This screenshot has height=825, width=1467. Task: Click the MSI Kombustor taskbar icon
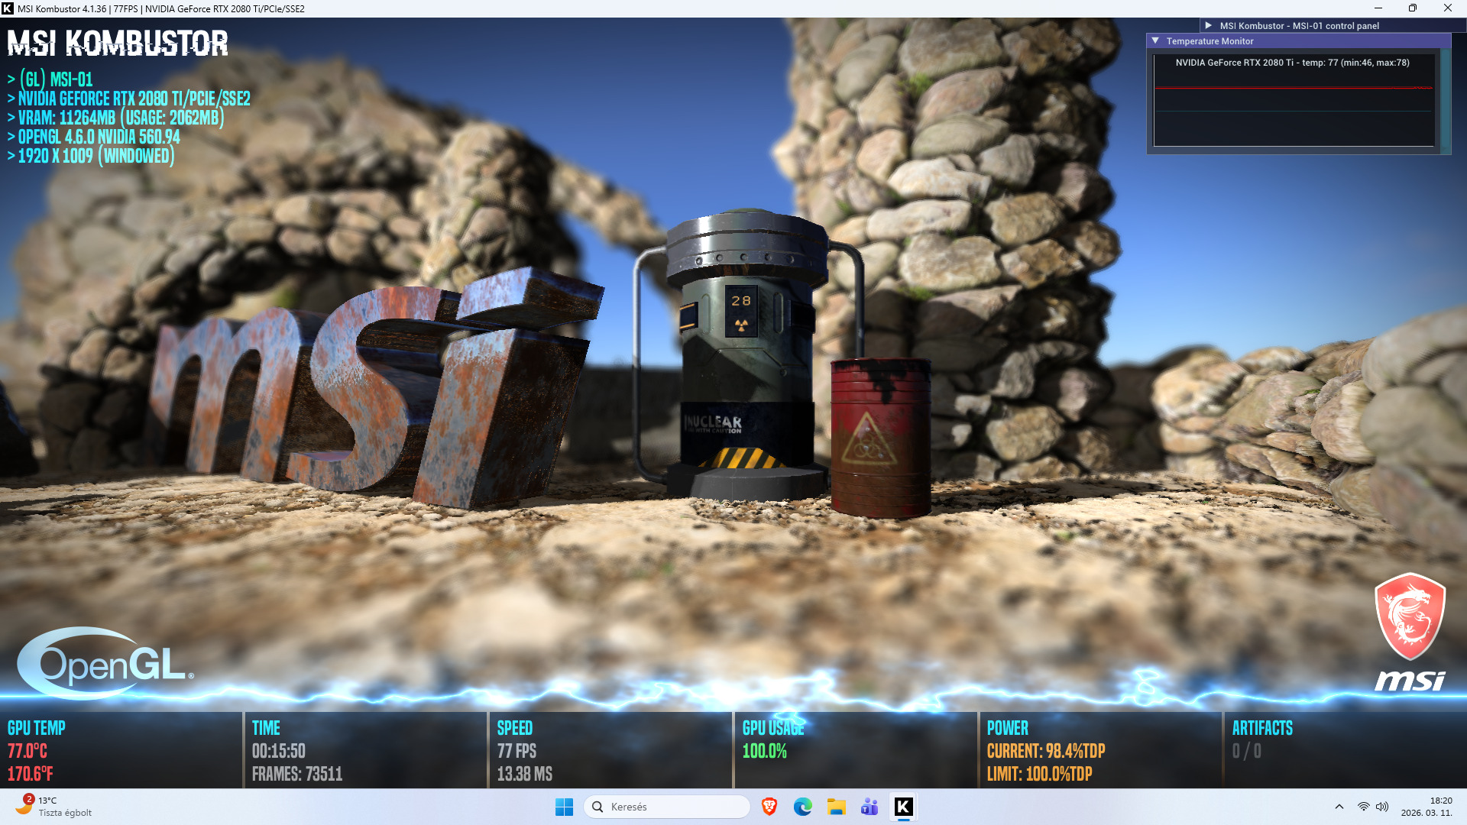903,807
